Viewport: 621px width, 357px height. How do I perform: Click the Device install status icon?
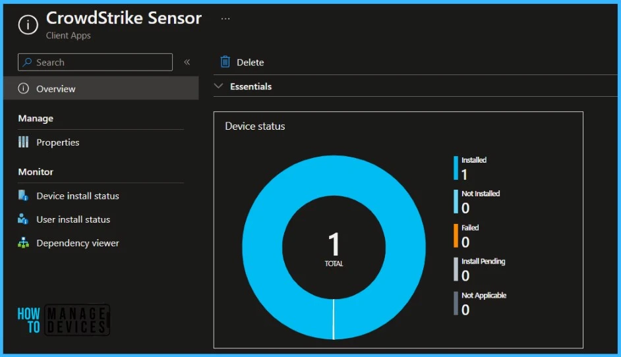(23, 196)
